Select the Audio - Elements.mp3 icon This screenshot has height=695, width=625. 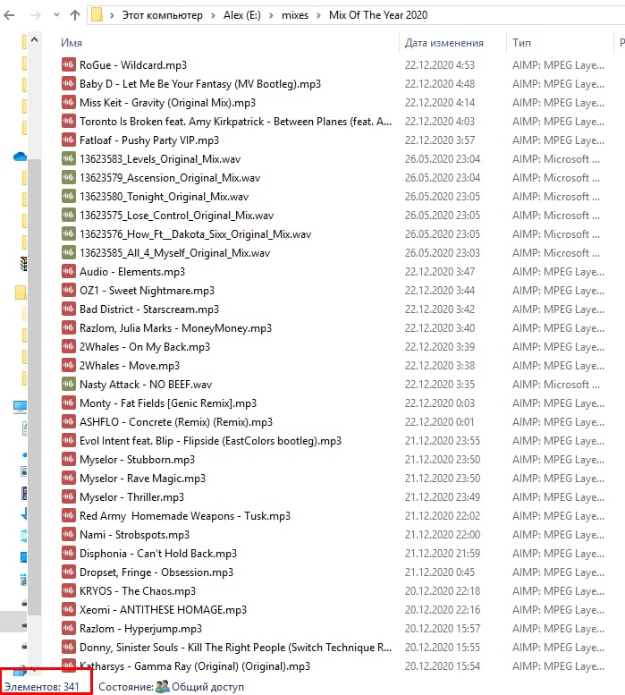(69, 271)
